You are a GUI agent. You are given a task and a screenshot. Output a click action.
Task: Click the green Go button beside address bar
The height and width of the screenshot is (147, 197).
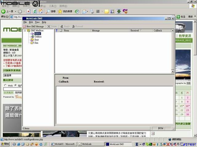click(181, 17)
